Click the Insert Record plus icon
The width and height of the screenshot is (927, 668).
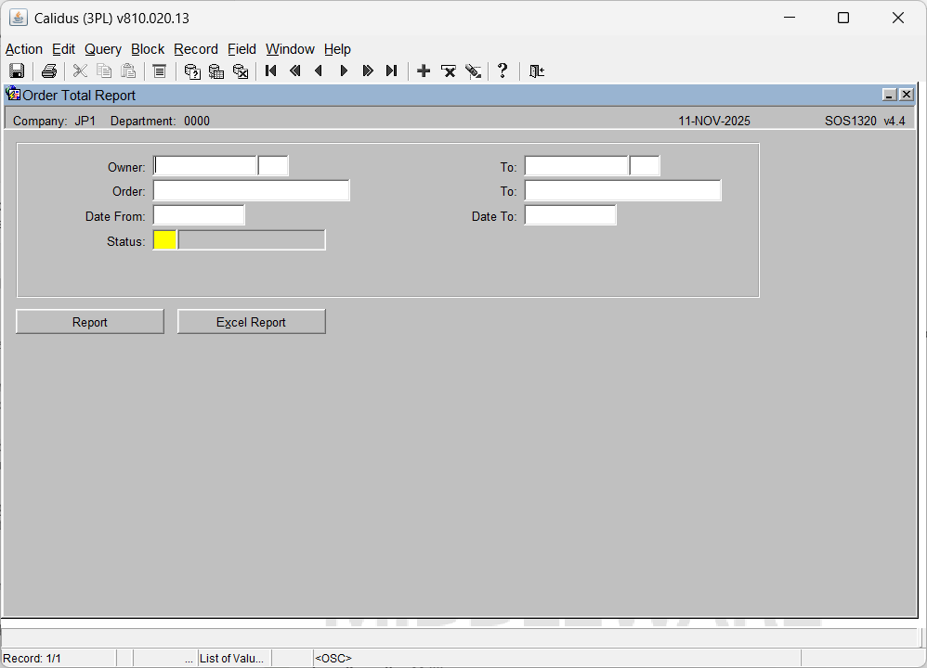(x=424, y=71)
